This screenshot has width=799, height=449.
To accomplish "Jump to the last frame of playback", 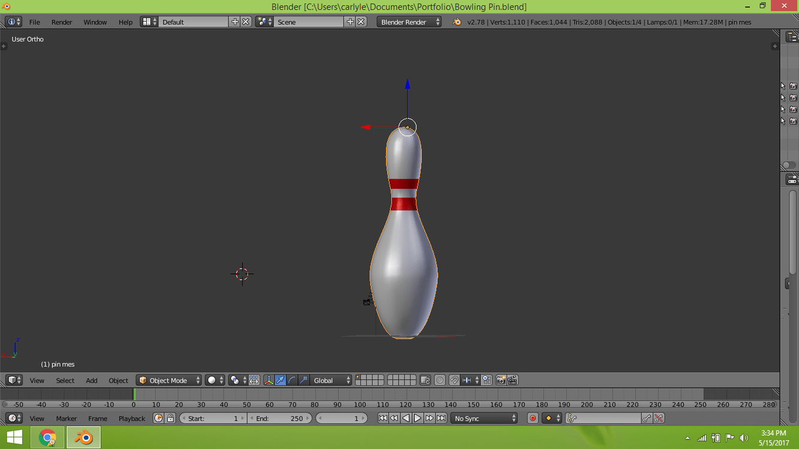I will pos(441,418).
